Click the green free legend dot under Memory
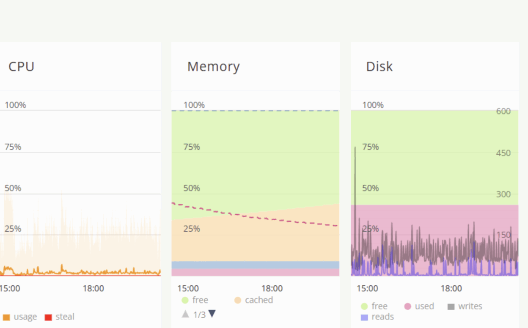The height and width of the screenshot is (328, 528). [185, 300]
